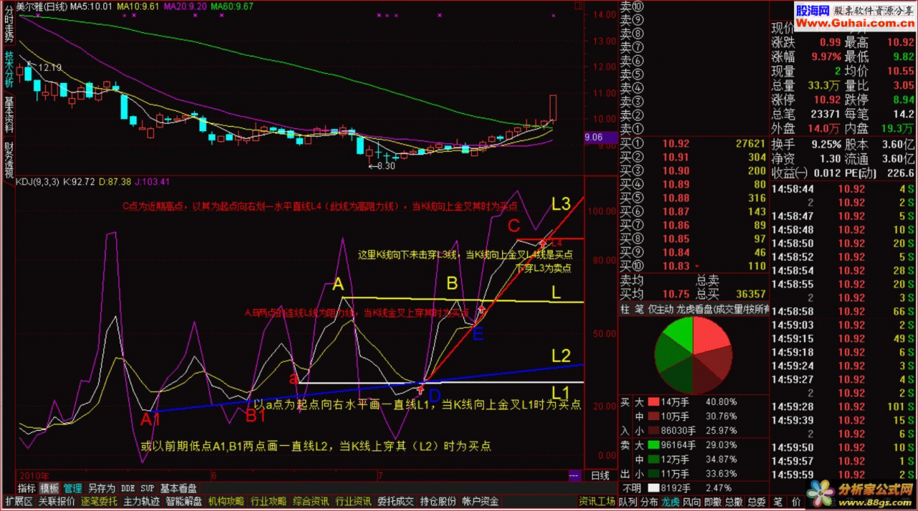Select the 技术分析 vertical side tab

pyautogui.click(x=9, y=68)
